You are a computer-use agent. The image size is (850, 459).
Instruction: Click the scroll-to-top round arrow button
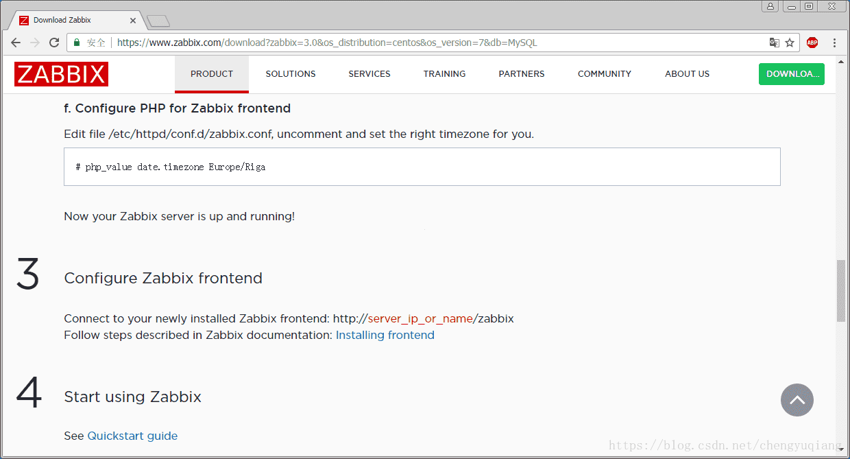pyautogui.click(x=797, y=399)
